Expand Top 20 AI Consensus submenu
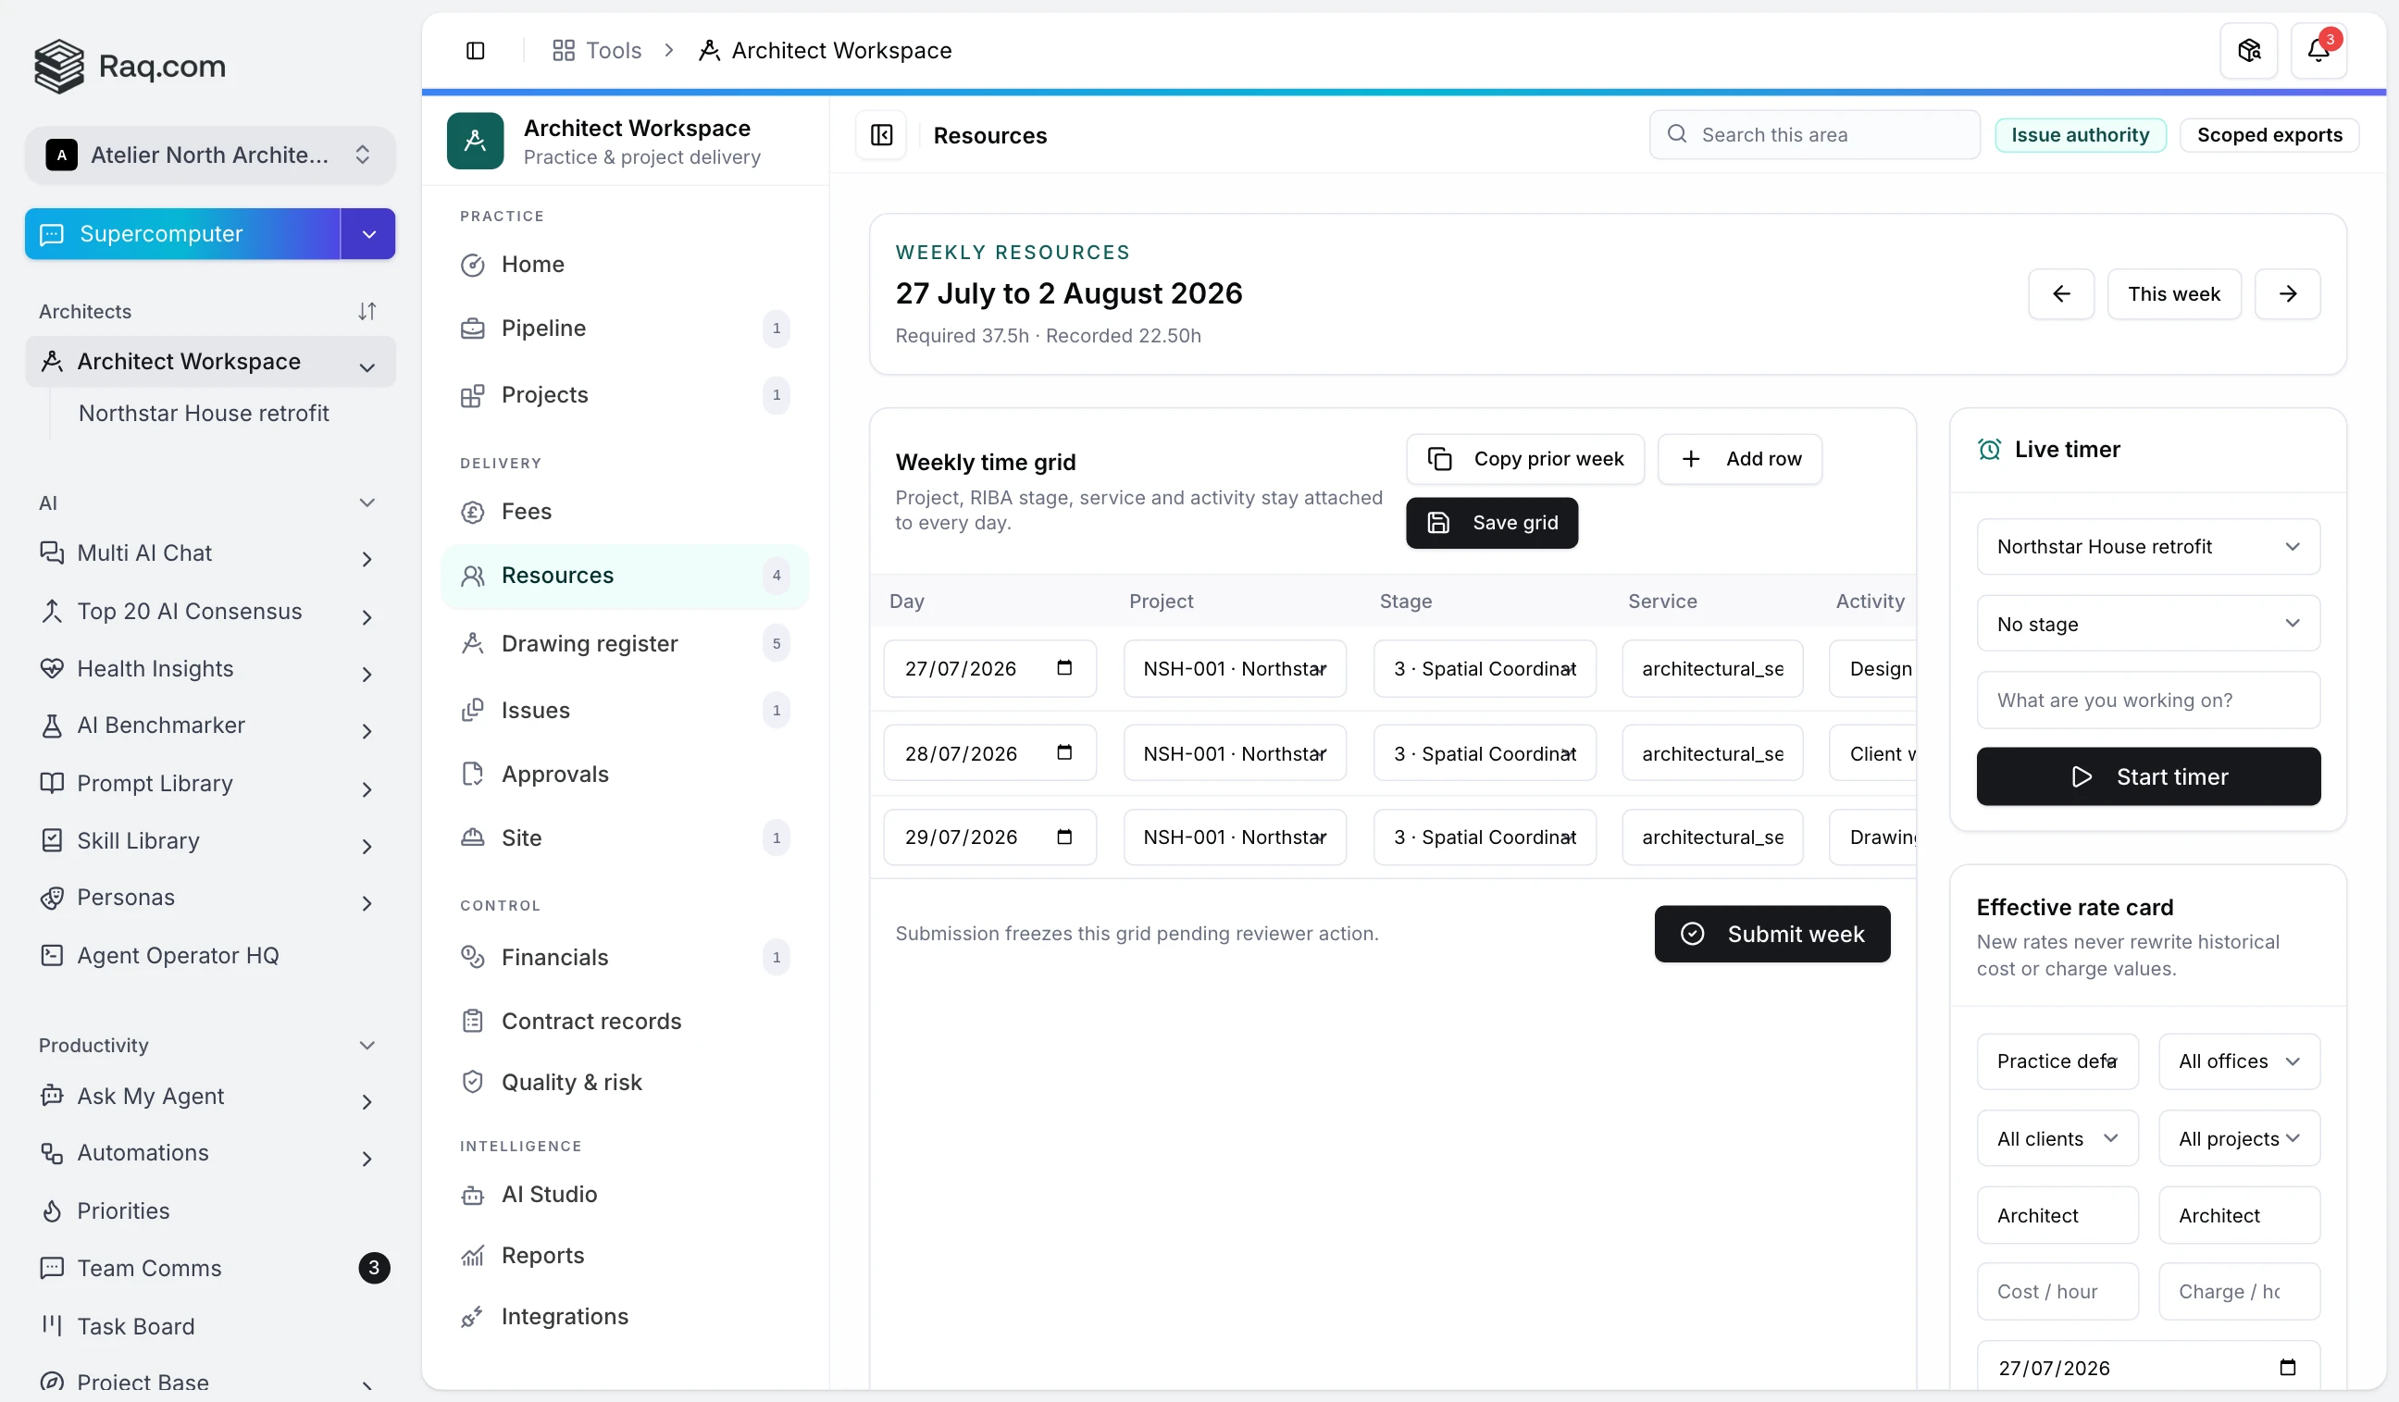The height and width of the screenshot is (1402, 2399). 367,616
